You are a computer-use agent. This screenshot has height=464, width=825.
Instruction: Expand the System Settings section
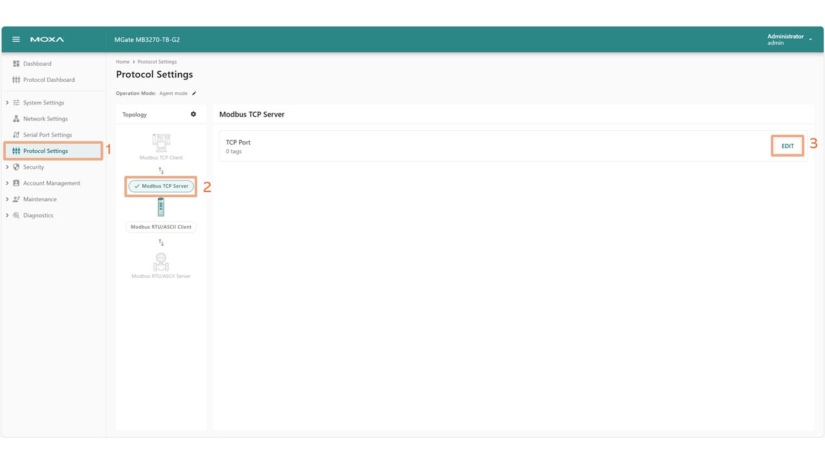click(7, 102)
